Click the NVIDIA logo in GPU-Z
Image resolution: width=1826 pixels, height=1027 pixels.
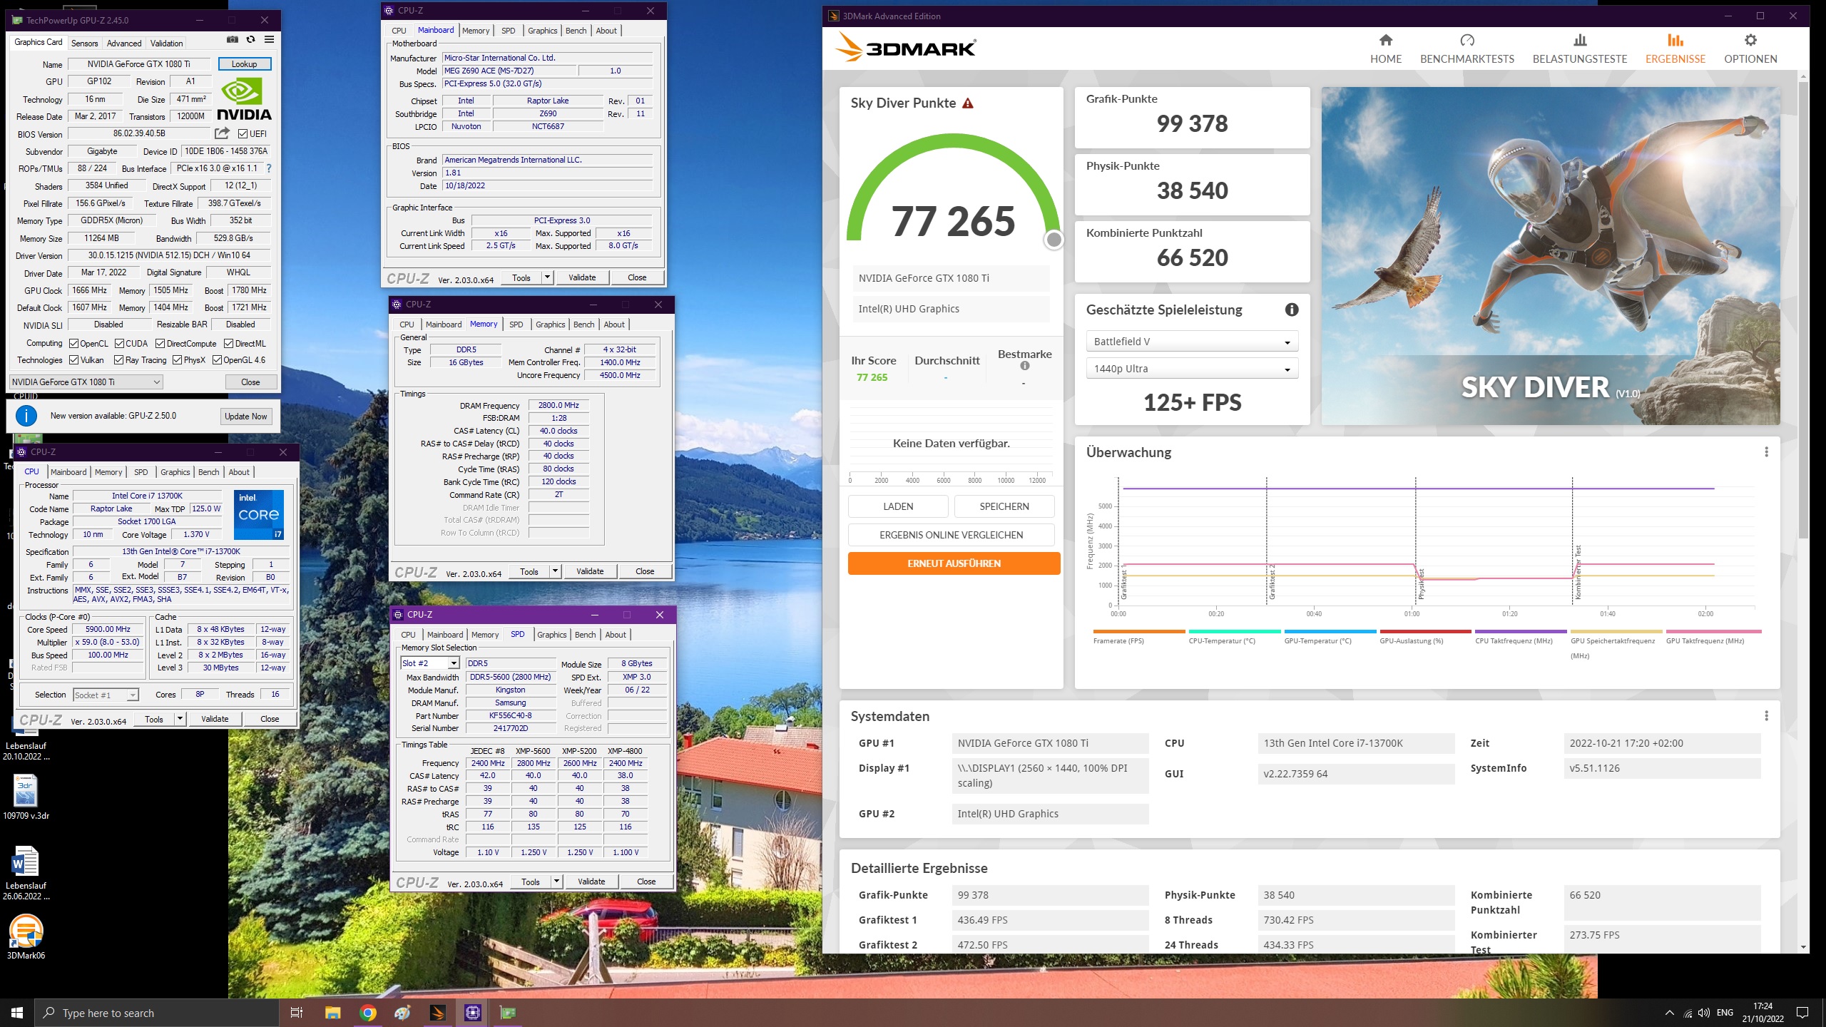pos(244,98)
